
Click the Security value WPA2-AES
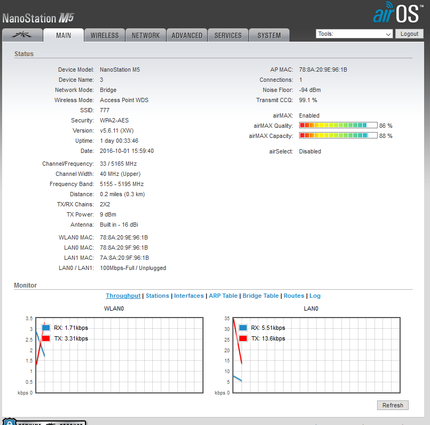click(x=114, y=120)
